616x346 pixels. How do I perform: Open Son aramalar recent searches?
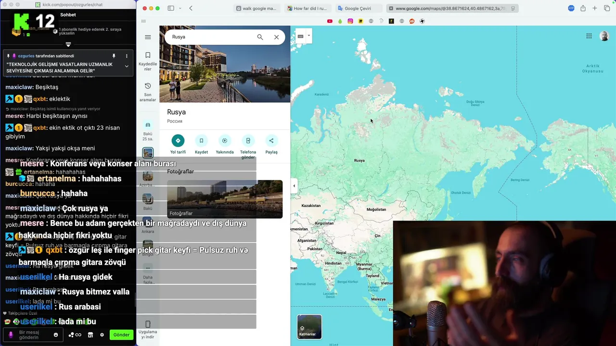click(x=148, y=92)
